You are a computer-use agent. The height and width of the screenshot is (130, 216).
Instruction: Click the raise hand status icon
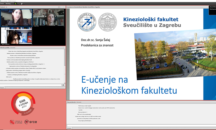pos(22,4)
